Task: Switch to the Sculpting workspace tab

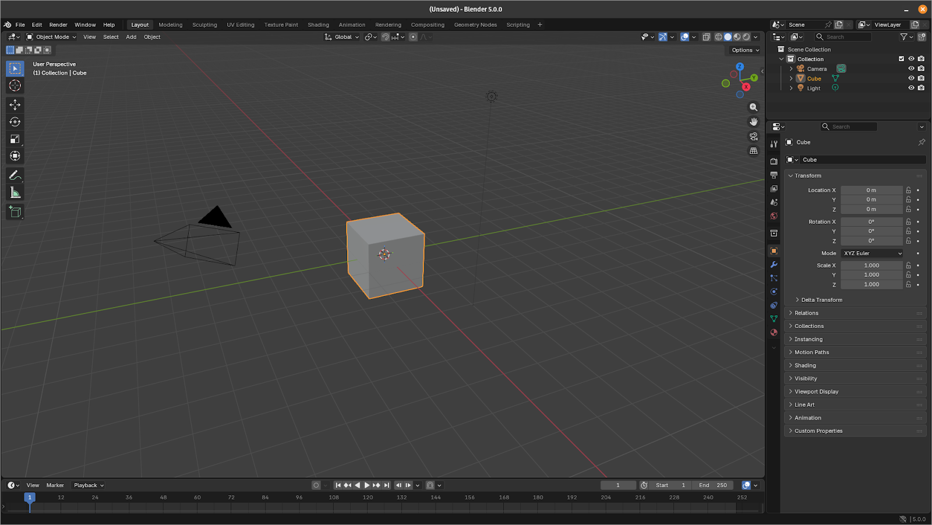Action: click(x=204, y=24)
